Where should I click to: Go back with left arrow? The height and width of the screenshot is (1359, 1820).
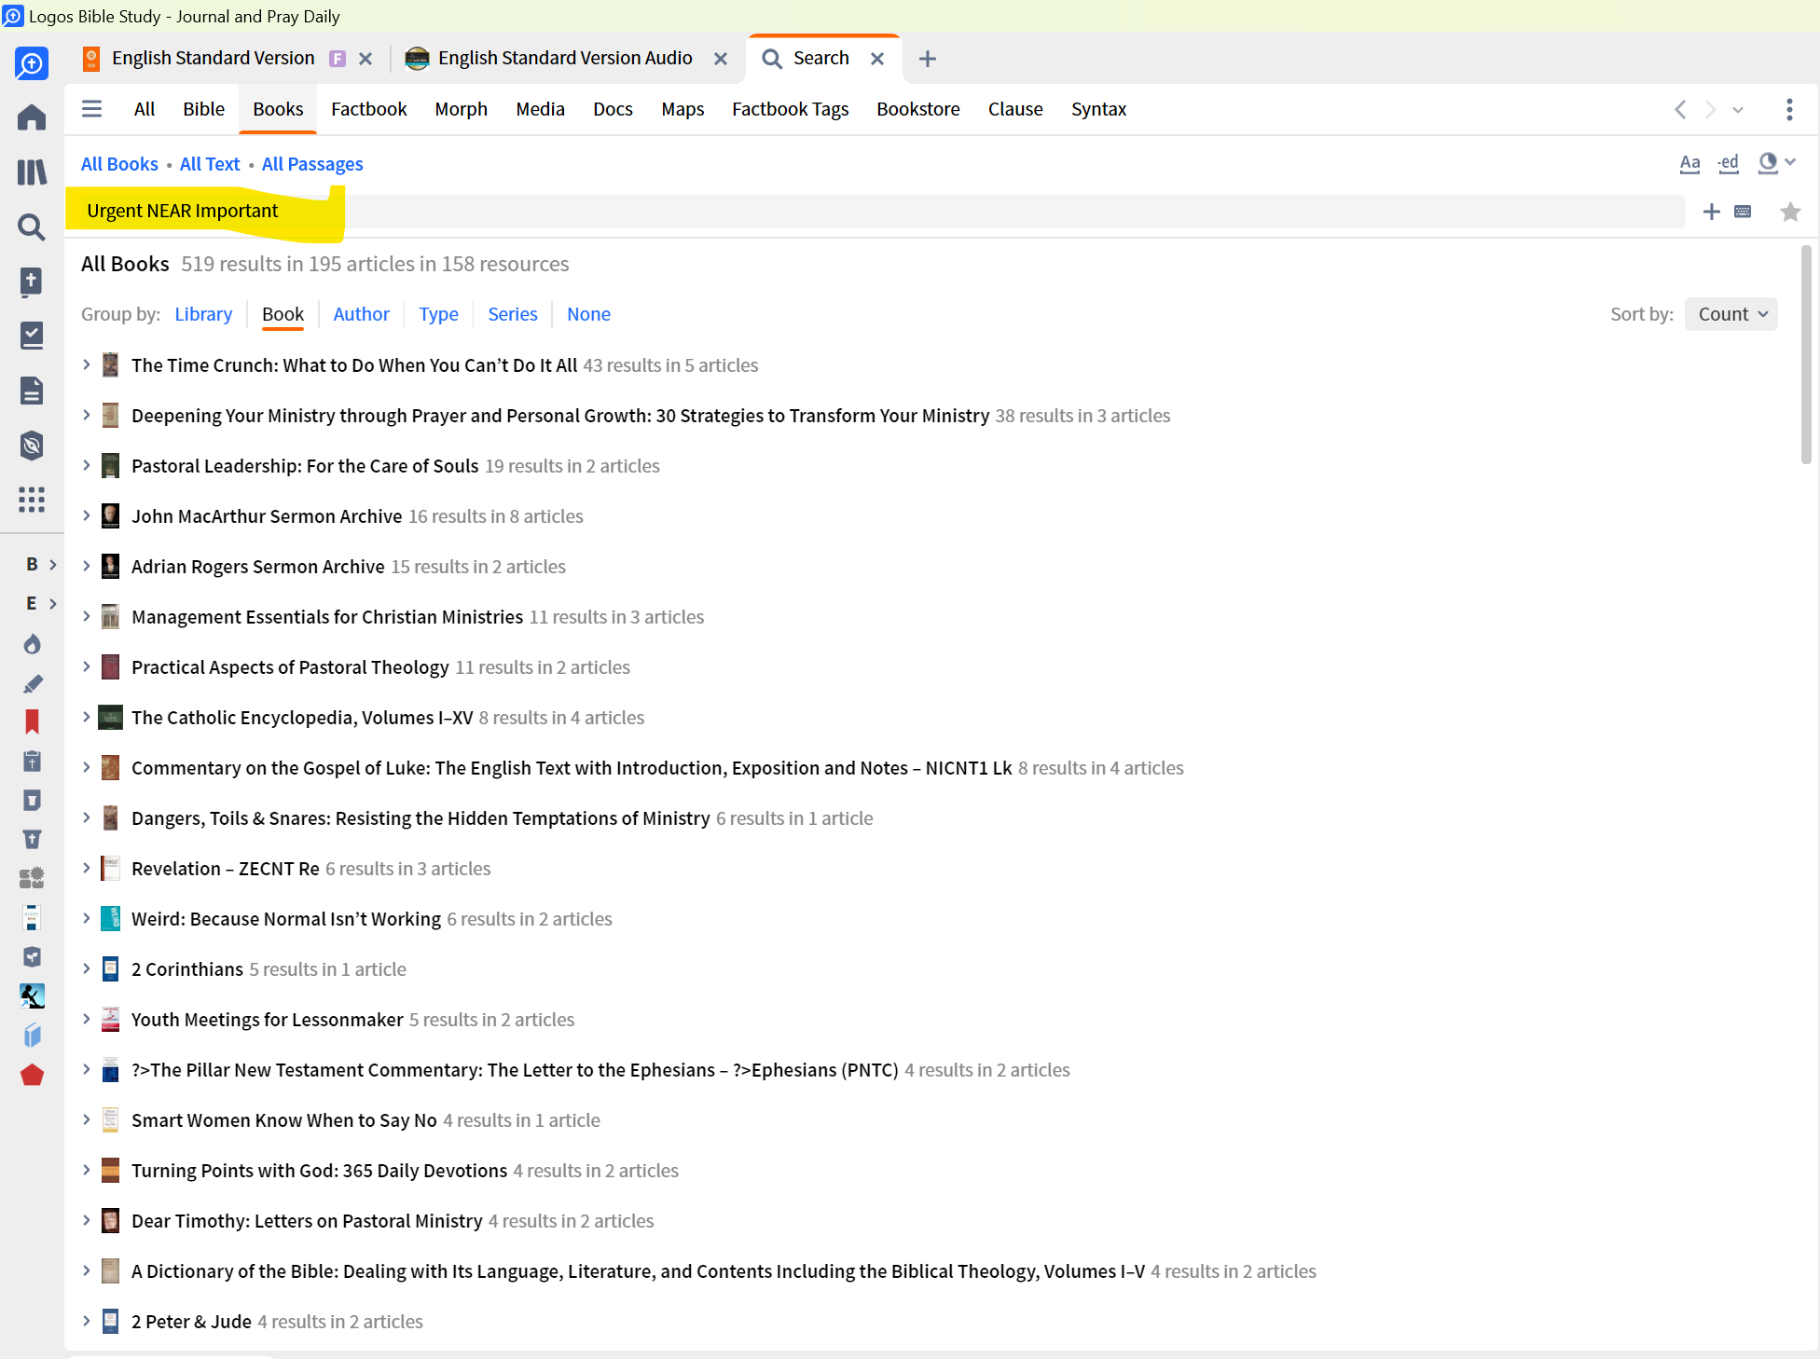[x=1680, y=109]
